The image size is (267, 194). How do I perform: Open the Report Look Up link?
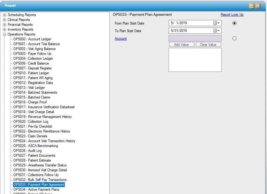pos(232,15)
